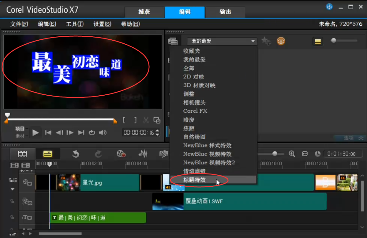Switch to the 编辑 (Edit) tab
The image size is (367, 238).
point(185,12)
